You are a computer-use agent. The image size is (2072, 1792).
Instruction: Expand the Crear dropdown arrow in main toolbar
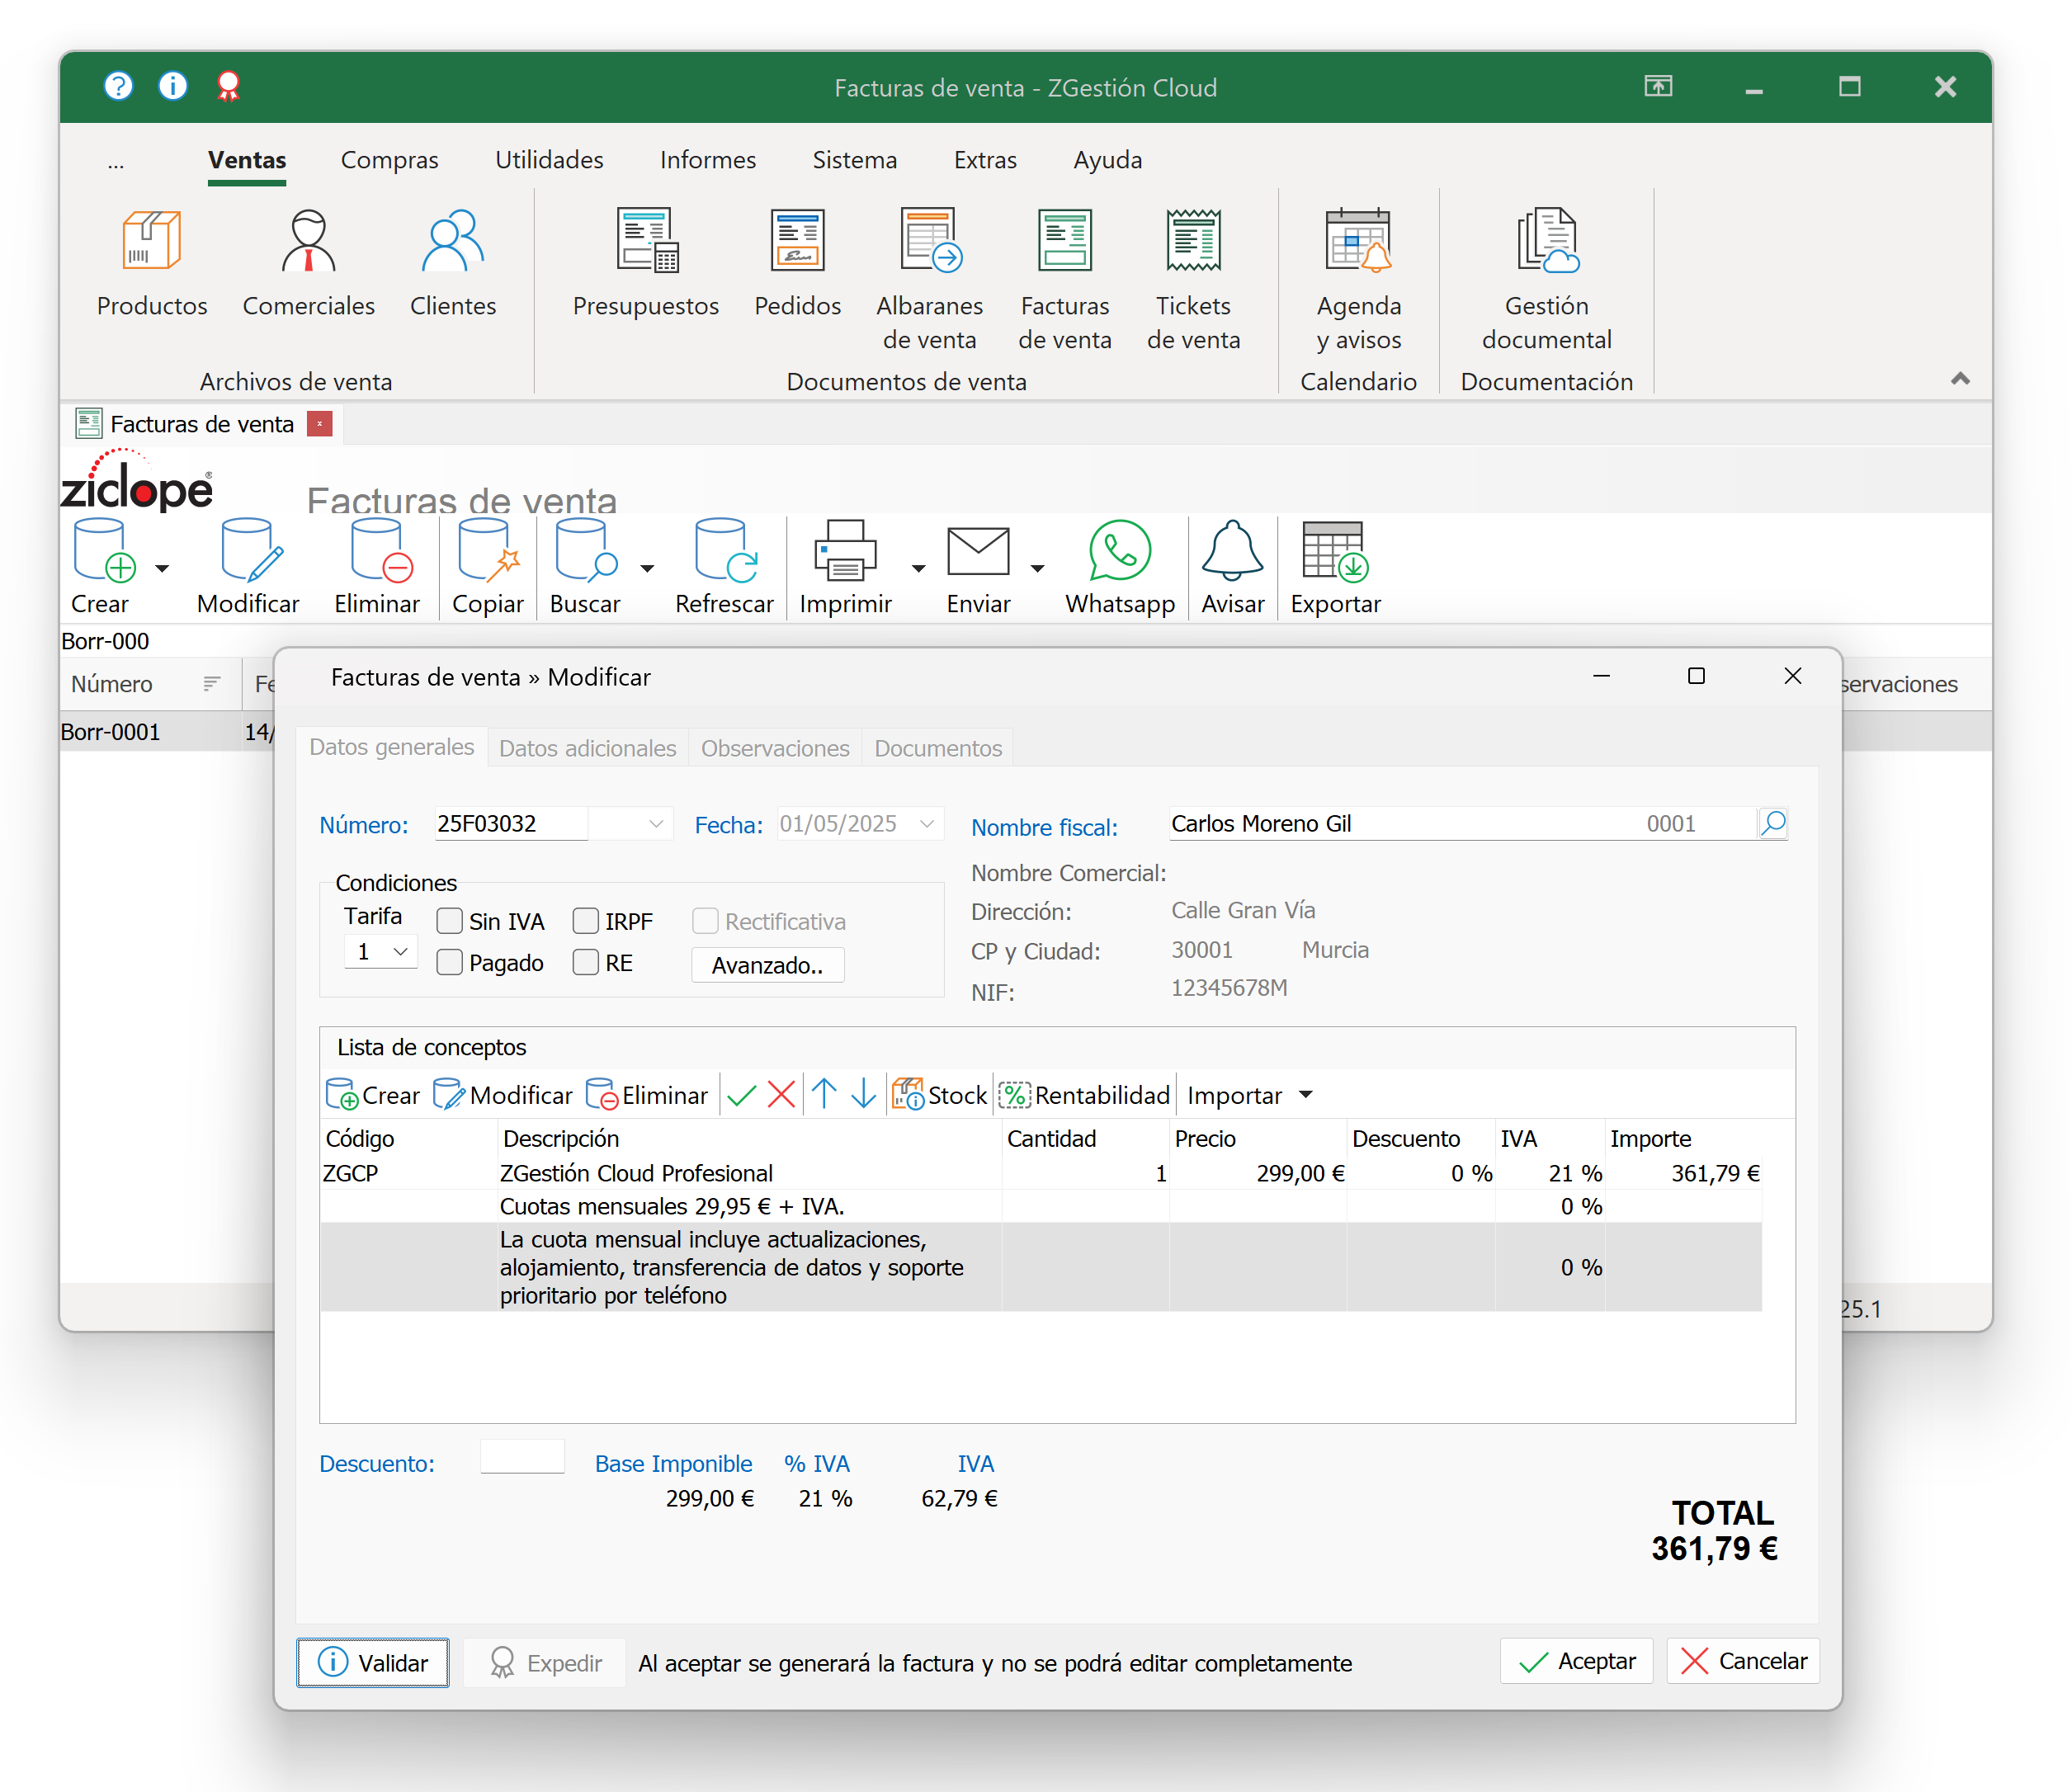[x=162, y=568]
